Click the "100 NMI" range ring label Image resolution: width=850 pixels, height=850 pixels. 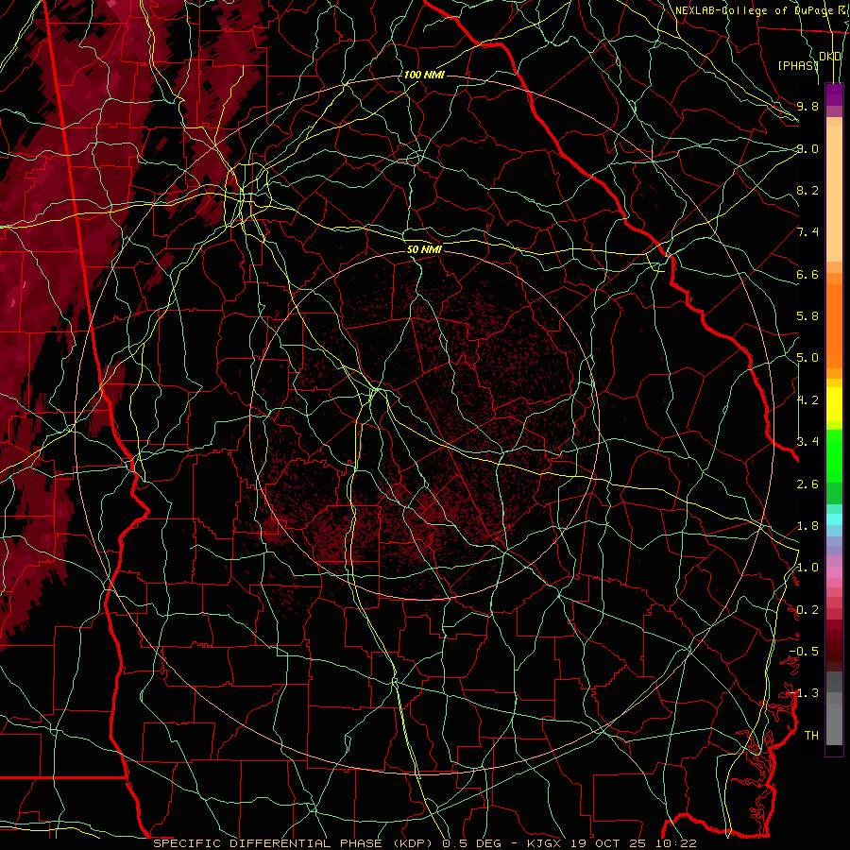pos(424,75)
